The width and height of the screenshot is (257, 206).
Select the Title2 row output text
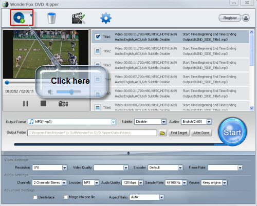(205, 54)
